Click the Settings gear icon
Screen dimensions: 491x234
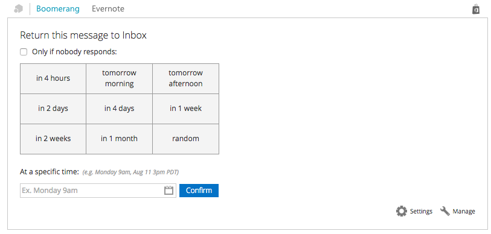point(402,211)
